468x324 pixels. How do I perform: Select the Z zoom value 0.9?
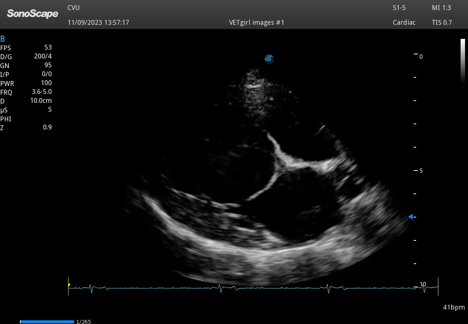point(47,127)
